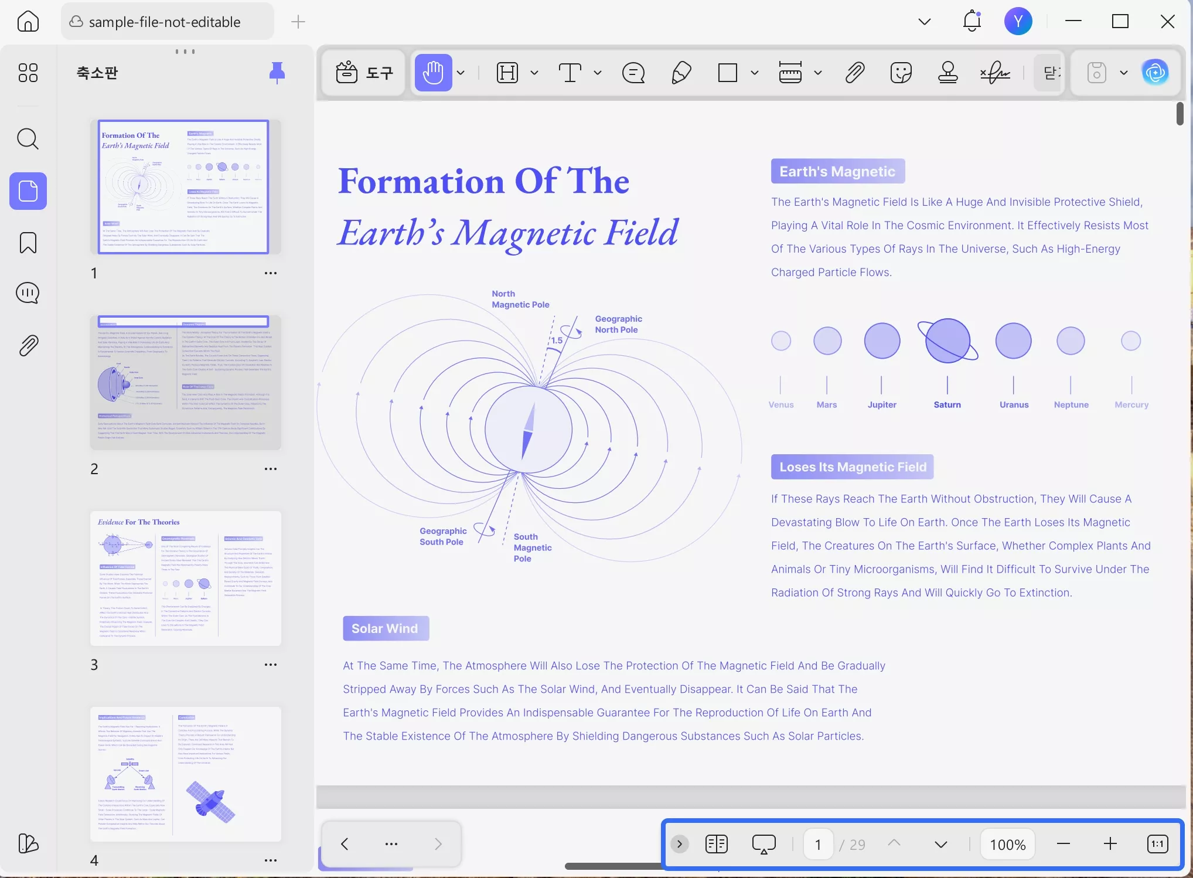Open the 도구 tools menu

(364, 73)
